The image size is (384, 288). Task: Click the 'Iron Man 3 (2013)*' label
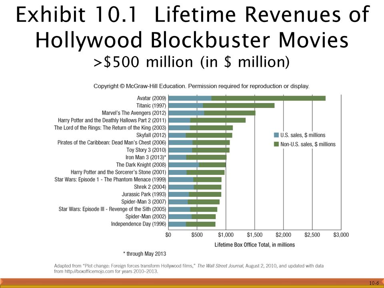coord(146,157)
